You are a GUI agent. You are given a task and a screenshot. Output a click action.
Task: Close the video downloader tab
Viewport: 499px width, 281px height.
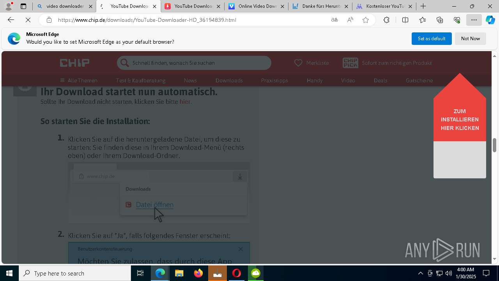pos(90,6)
